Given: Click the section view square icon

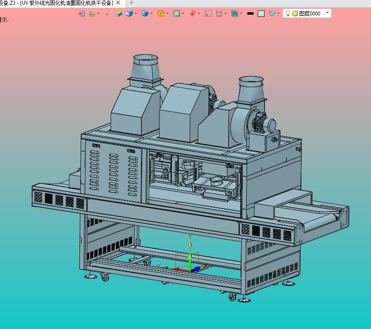Looking at the screenshot, I should tap(177, 14).
